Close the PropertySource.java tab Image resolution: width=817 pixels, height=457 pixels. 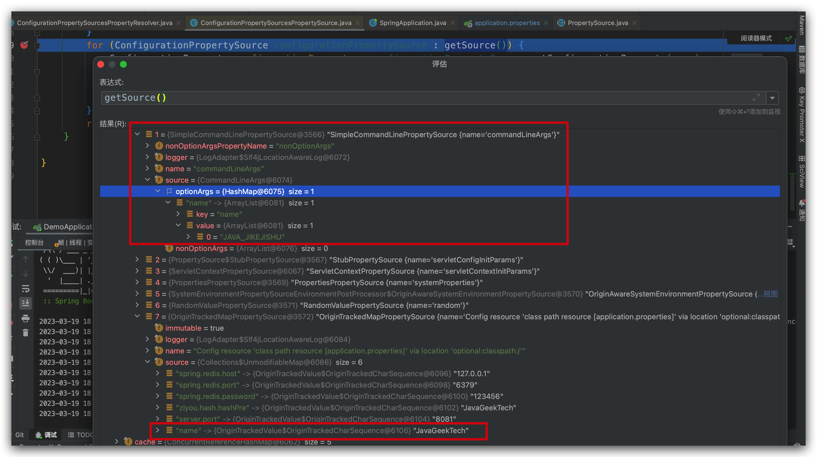[x=634, y=23]
